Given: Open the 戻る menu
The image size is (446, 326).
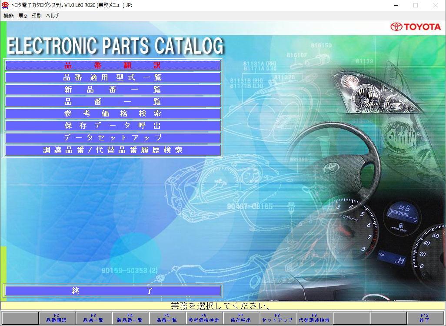Looking at the screenshot, I should 23,16.
